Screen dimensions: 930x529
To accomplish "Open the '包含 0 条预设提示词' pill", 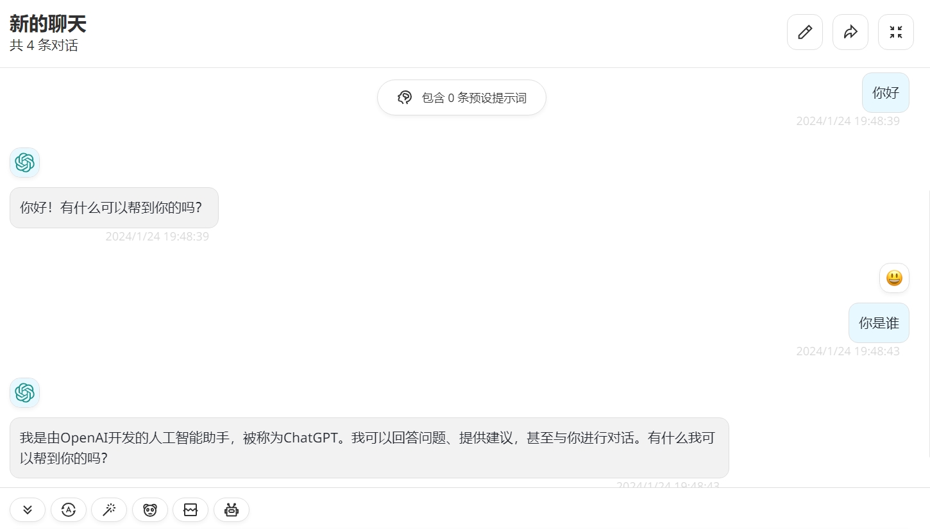I will (462, 97).
